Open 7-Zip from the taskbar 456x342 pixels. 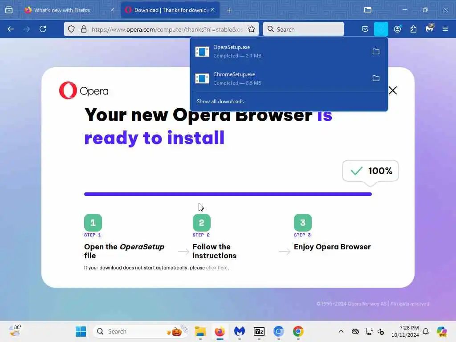pyautogui.click(x=259, y=331)
